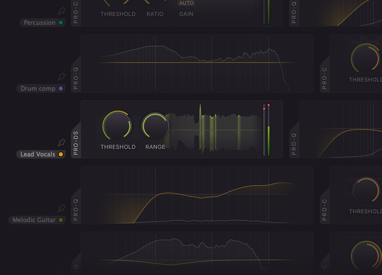The height and width of the screenshot is (275, 382).
Task: Pin the Drum comp track
Action: point(62,77)
